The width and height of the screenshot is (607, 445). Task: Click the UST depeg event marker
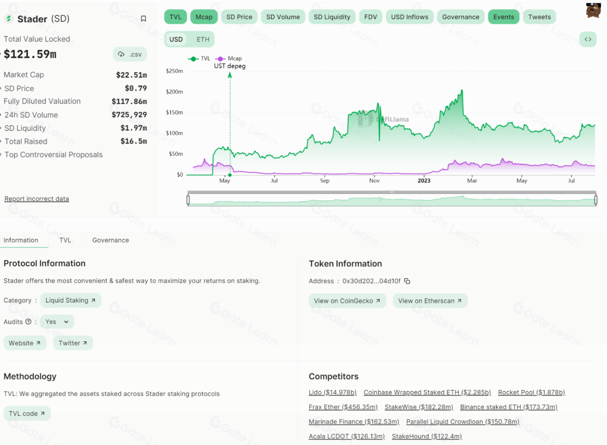click(x=229, y=175)
